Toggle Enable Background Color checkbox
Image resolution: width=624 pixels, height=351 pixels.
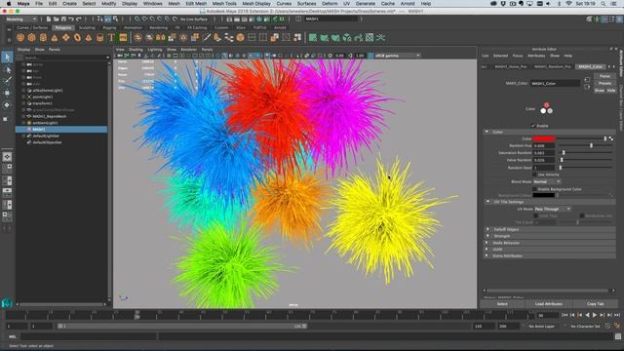[534, 189]
